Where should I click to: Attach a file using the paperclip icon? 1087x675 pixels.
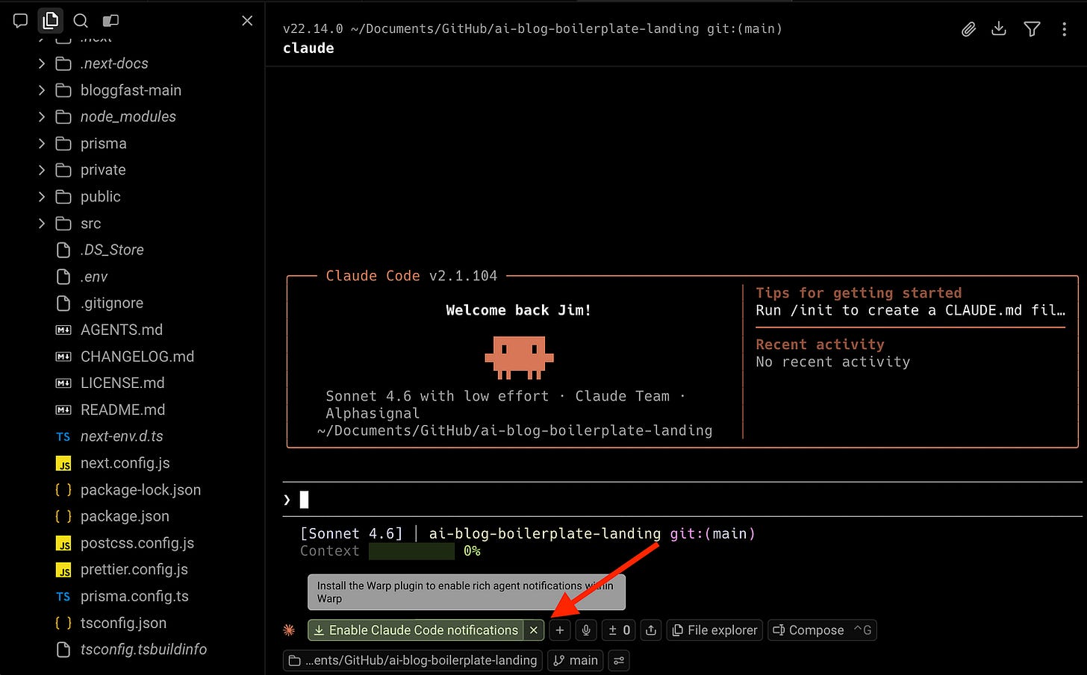pyautogui.click(x=968, y=29)
